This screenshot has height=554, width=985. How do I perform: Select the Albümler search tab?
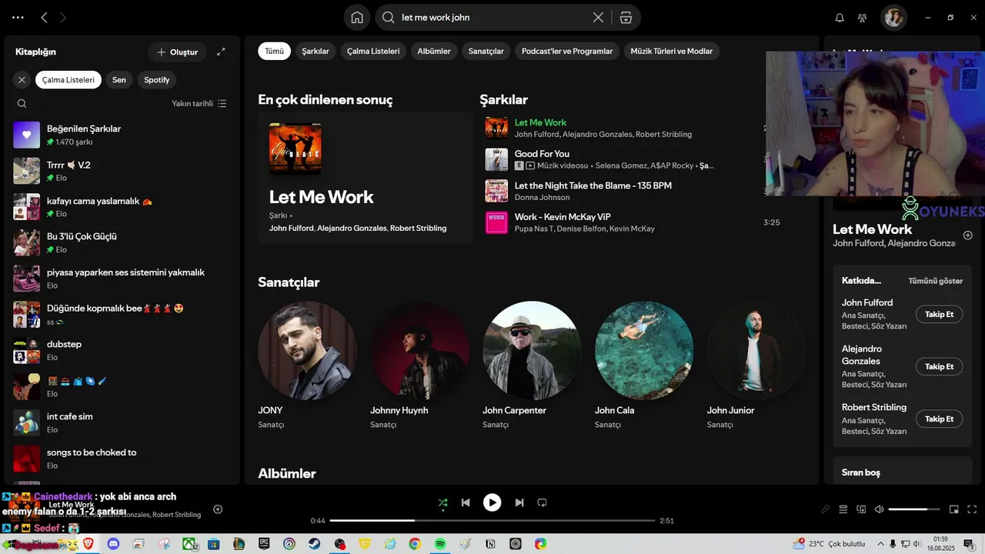pyautogui.click(x=434, y=51)
